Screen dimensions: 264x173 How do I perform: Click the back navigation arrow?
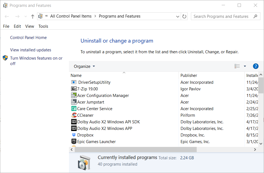(7, 16)
